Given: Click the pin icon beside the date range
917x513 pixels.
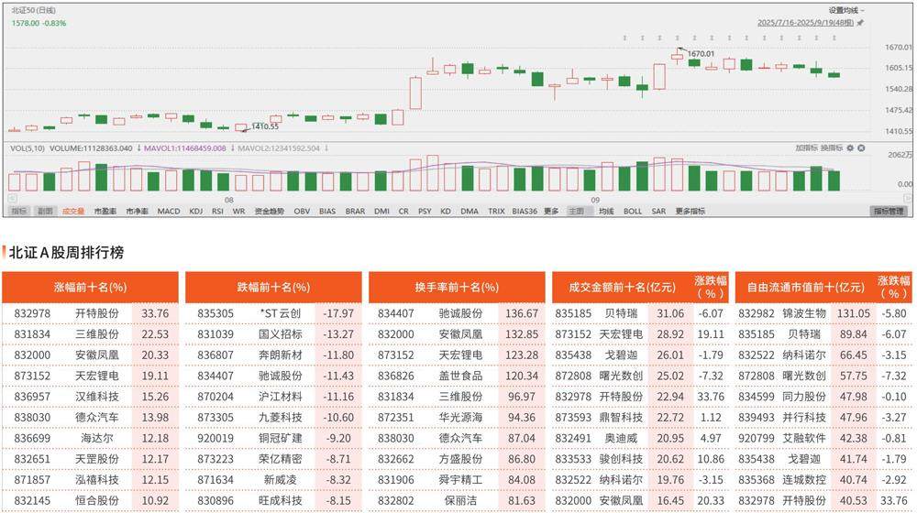Looking at the screenshot, I should tap(860, 23).
